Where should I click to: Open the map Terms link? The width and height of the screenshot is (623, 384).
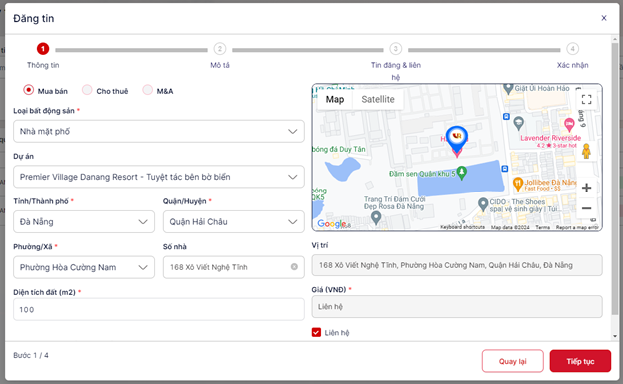point(542,227)
